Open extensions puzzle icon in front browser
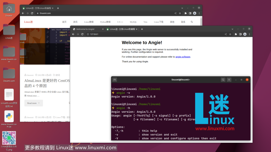 pyautogui.click(x=236, y=34)
